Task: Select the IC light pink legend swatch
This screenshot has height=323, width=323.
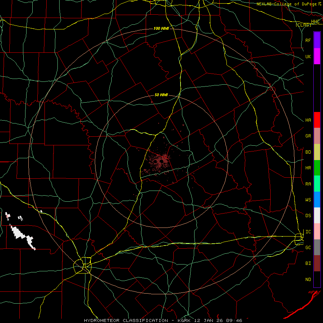Action: pos(317,231)
